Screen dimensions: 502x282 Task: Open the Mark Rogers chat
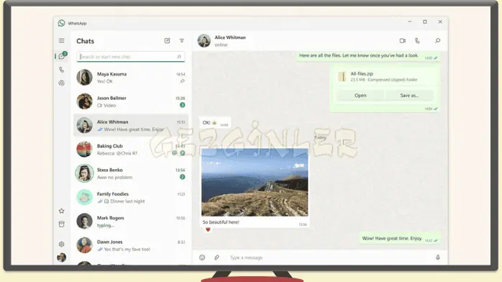pos(131,222)
